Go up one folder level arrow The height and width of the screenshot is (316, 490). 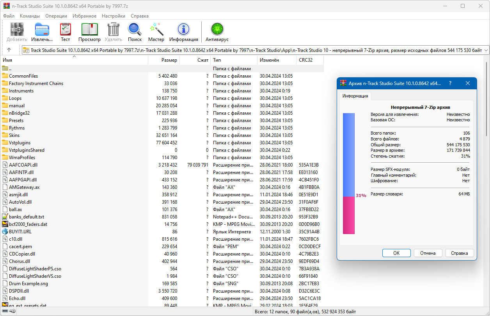(x=9, y=50)
